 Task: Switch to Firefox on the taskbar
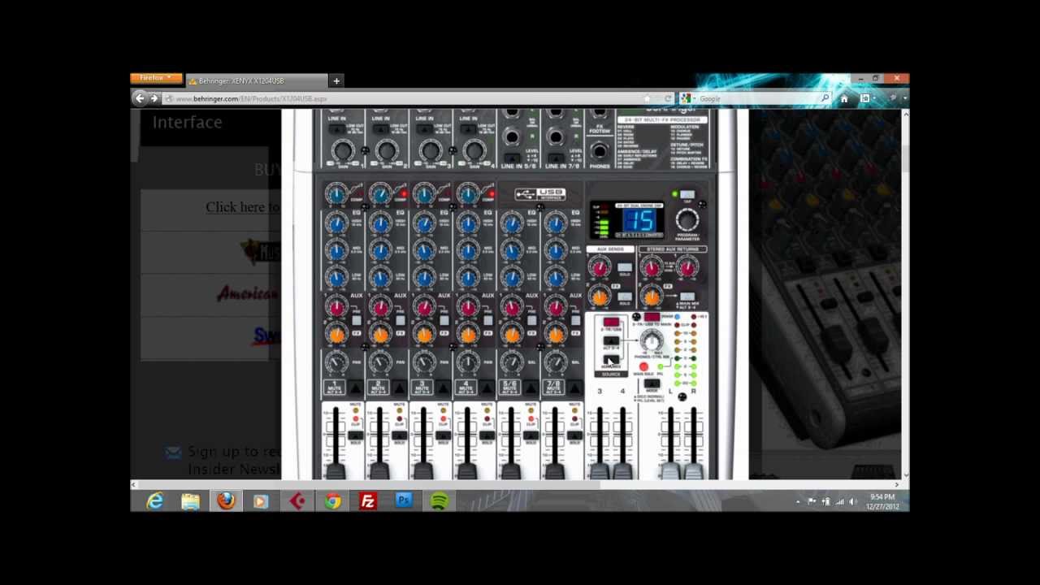[226, 501]
